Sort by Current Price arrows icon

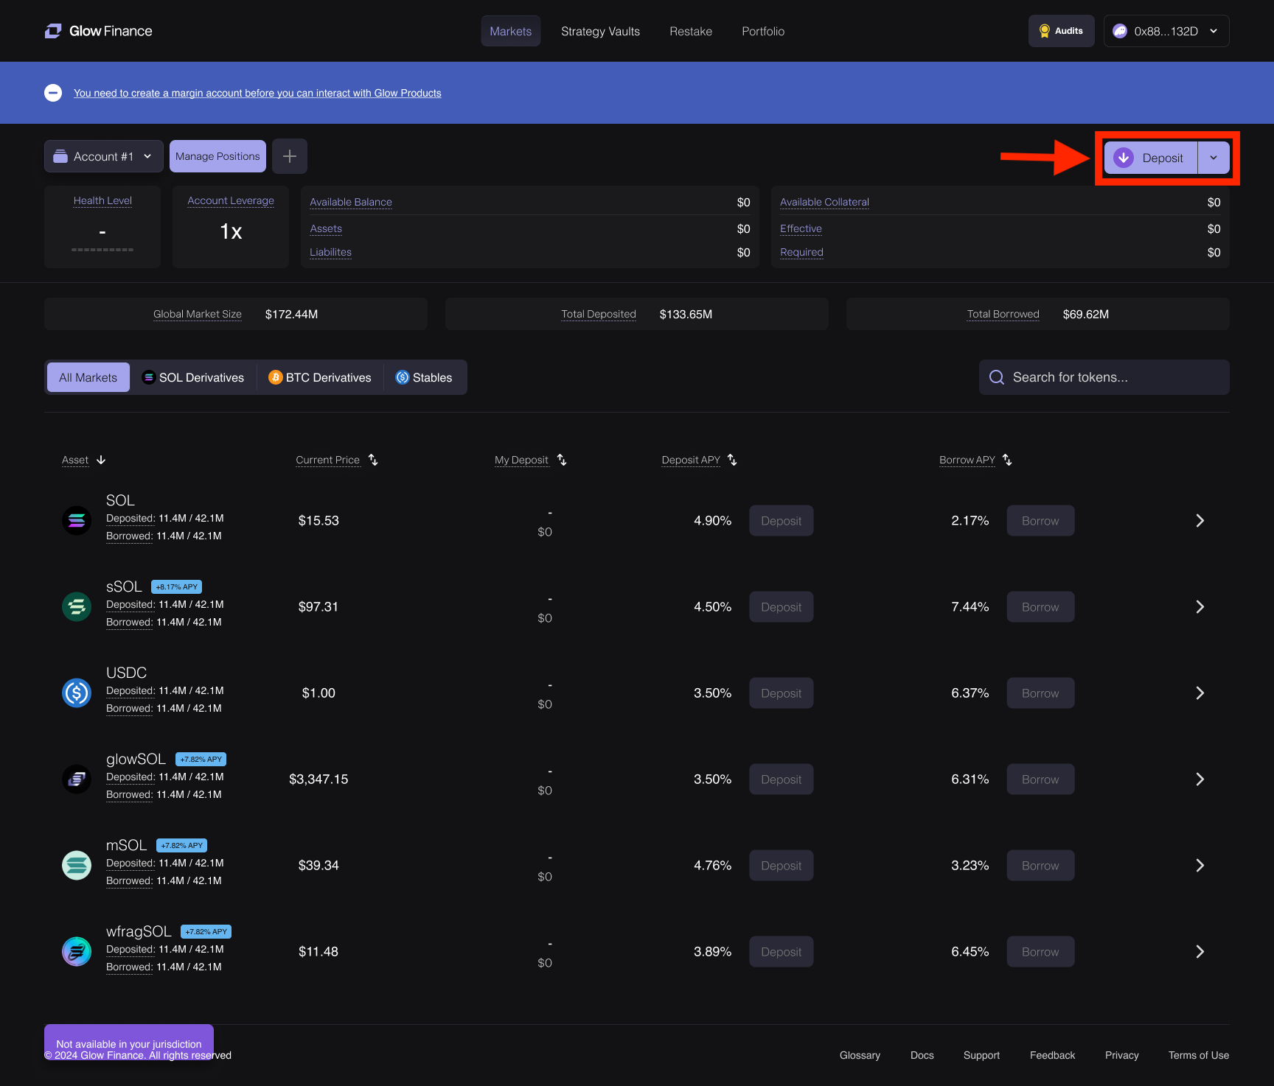coord(373,460)
